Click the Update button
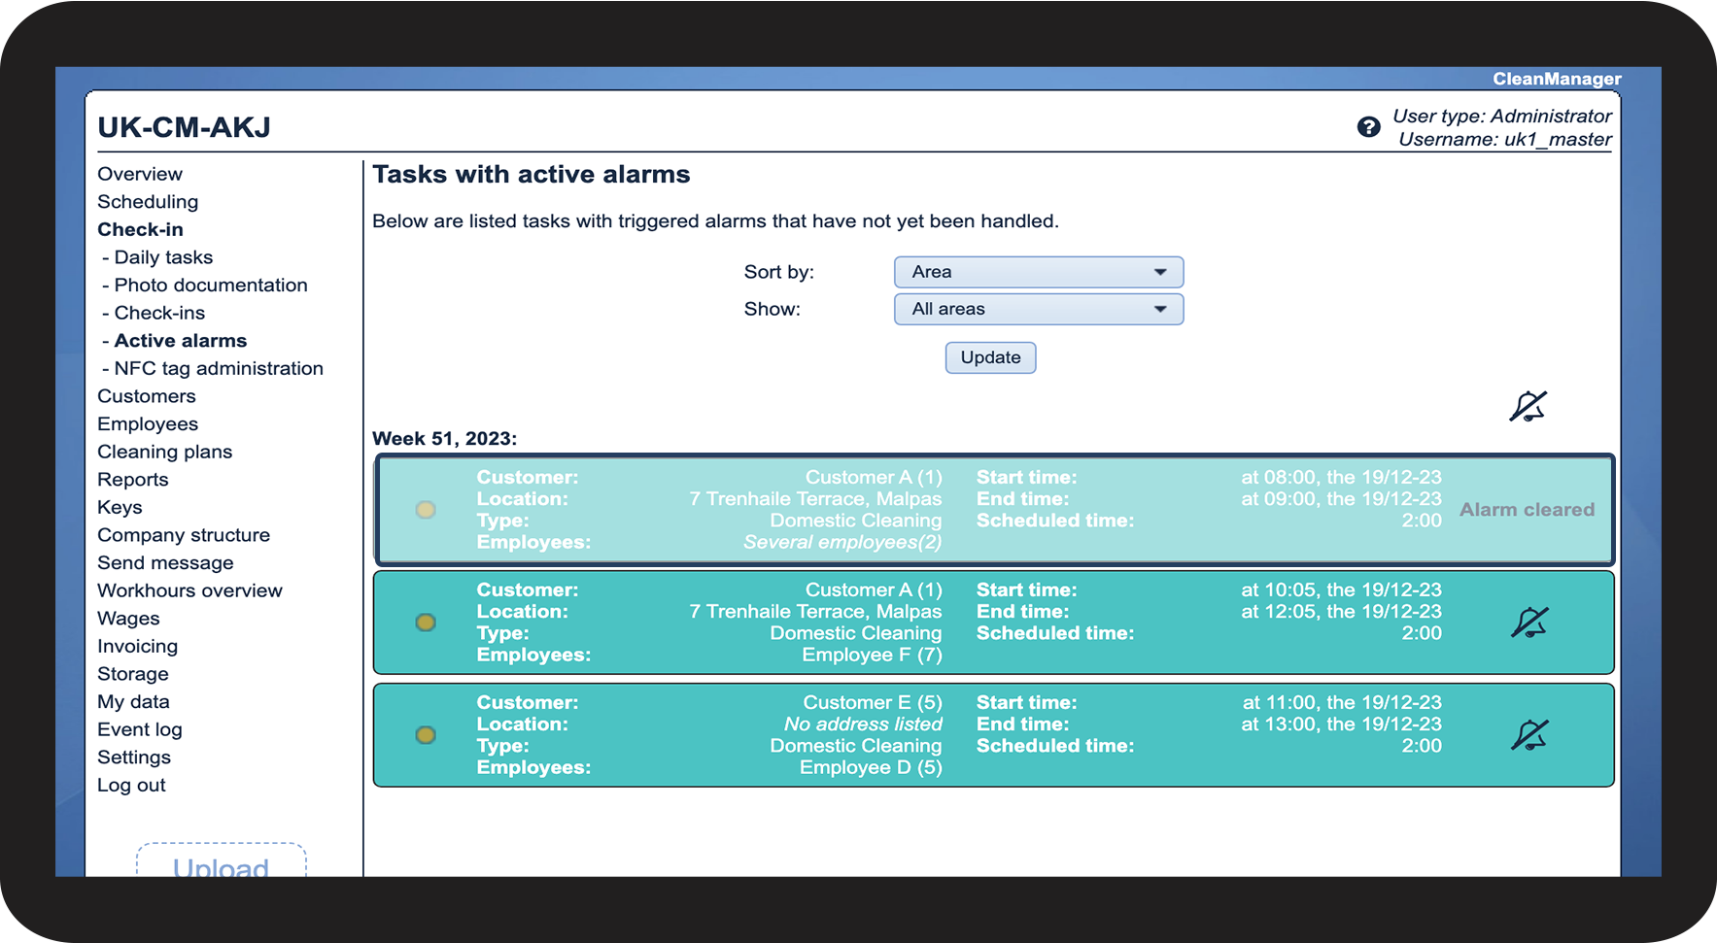Image resolution: width=1717 pixels, height=943 pixels. point(990,357)
